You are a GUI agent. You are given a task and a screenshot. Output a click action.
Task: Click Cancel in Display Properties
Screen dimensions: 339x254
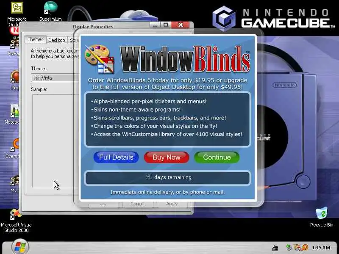137,204
